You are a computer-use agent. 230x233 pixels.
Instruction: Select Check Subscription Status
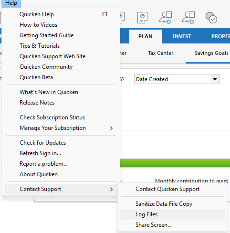tap(61, 117)
